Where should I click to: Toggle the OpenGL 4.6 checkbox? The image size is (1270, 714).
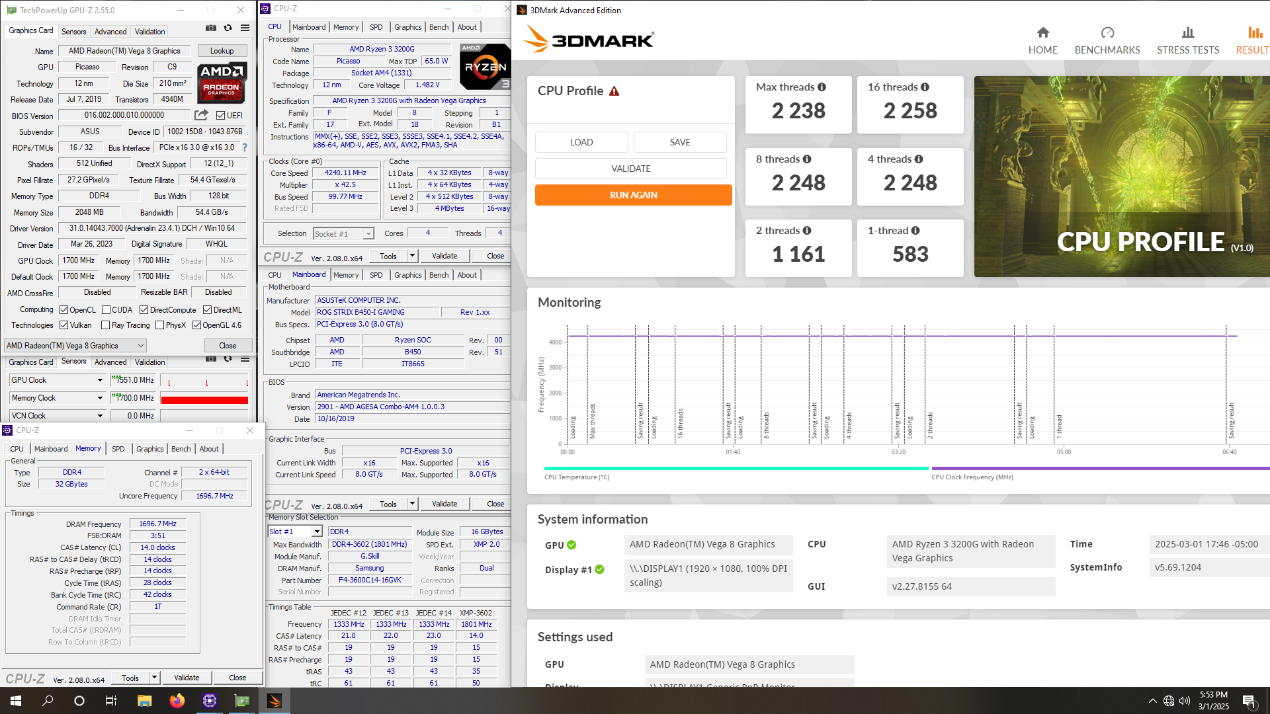(x=197, y=325)
